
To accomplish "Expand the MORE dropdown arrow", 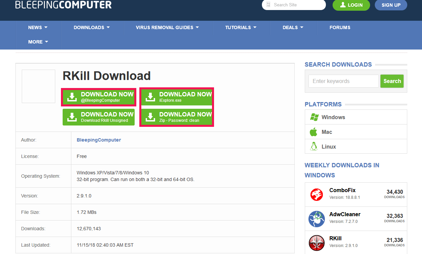I will click(x=47, y=42).
